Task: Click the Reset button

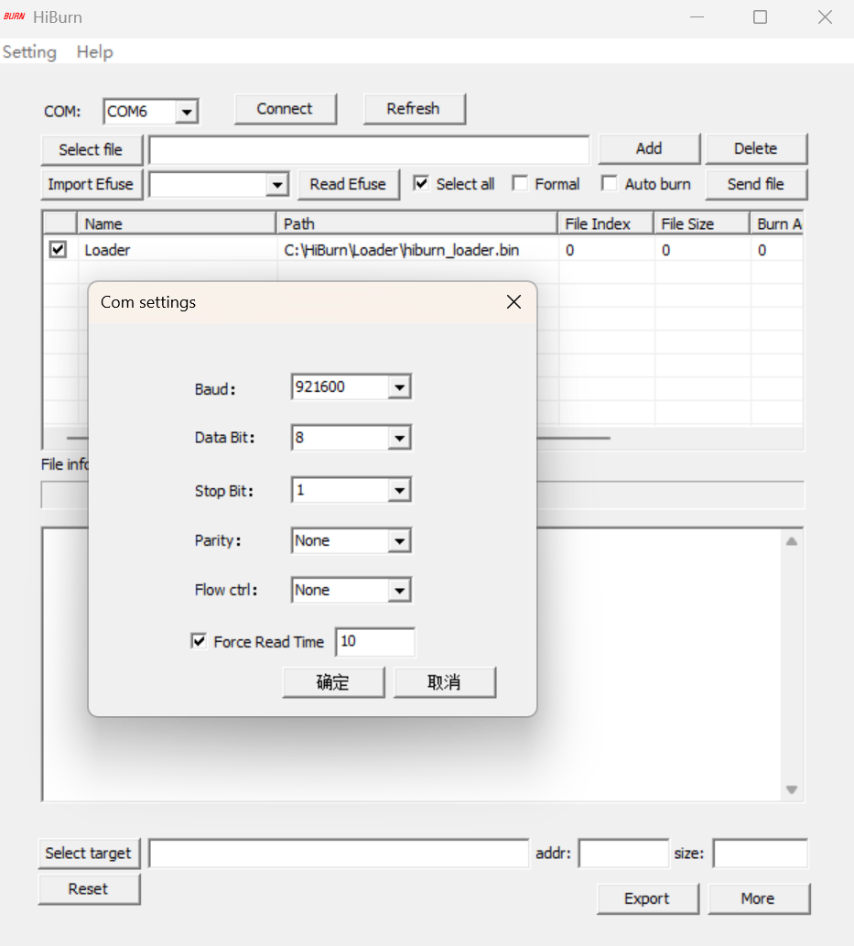Action: (x=89, y=889)
